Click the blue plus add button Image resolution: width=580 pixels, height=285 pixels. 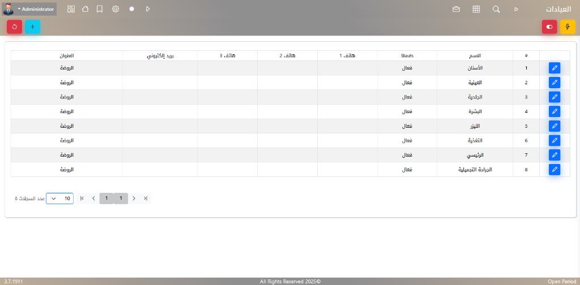pos(33,27)
